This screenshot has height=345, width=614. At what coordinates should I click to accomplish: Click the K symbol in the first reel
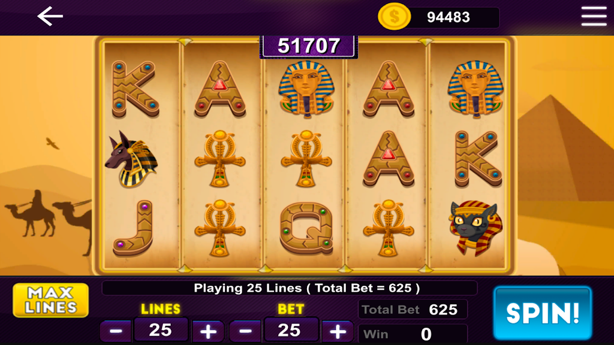pos(135,89)
